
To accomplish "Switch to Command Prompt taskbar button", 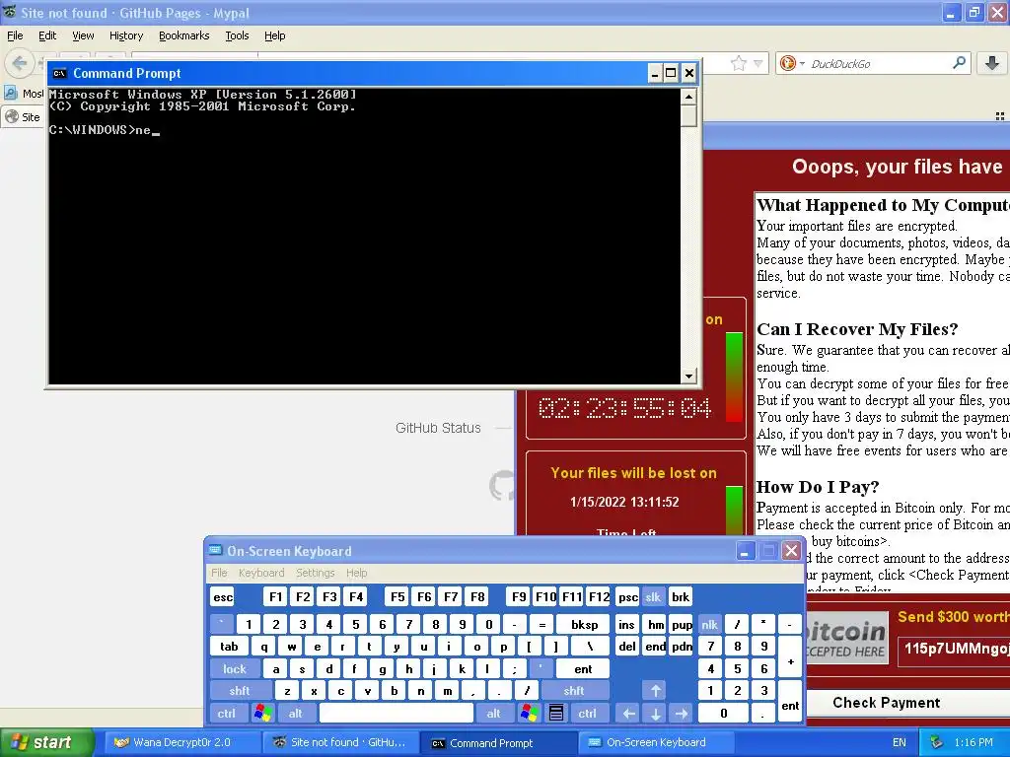I will (498, 743).
